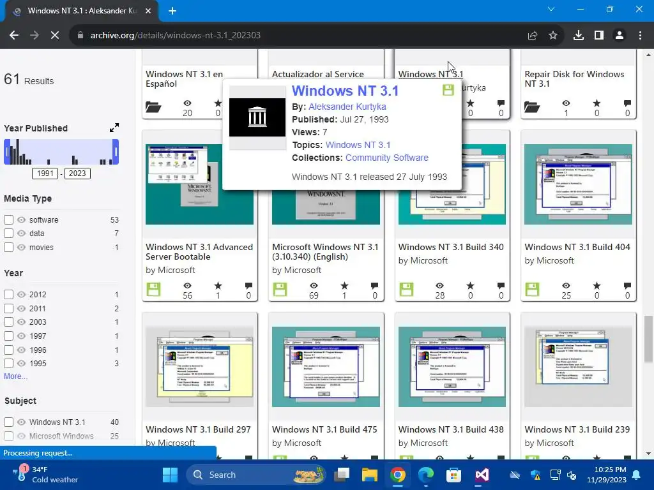Click floppy icon on Build 404 card

click(x=532, y=290)
